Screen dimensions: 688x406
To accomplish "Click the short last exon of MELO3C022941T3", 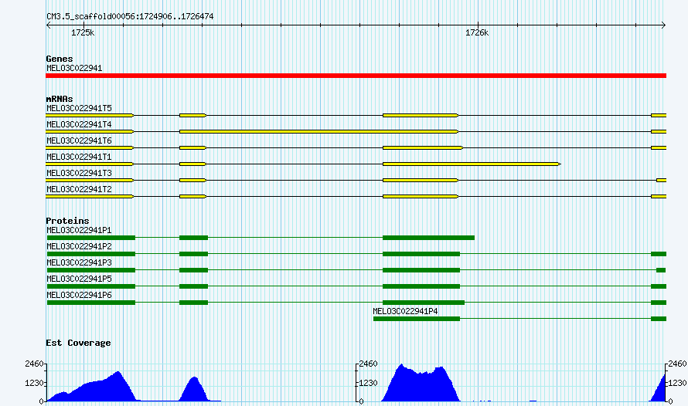I will 661,180.
